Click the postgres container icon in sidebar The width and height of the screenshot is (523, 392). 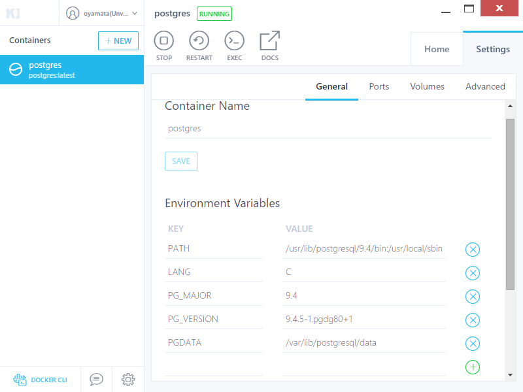click(x=16, y=69)
